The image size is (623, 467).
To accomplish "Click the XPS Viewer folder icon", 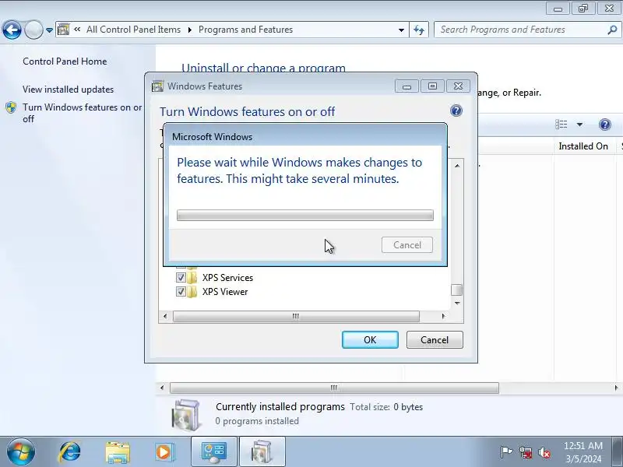I will (192, 292).
